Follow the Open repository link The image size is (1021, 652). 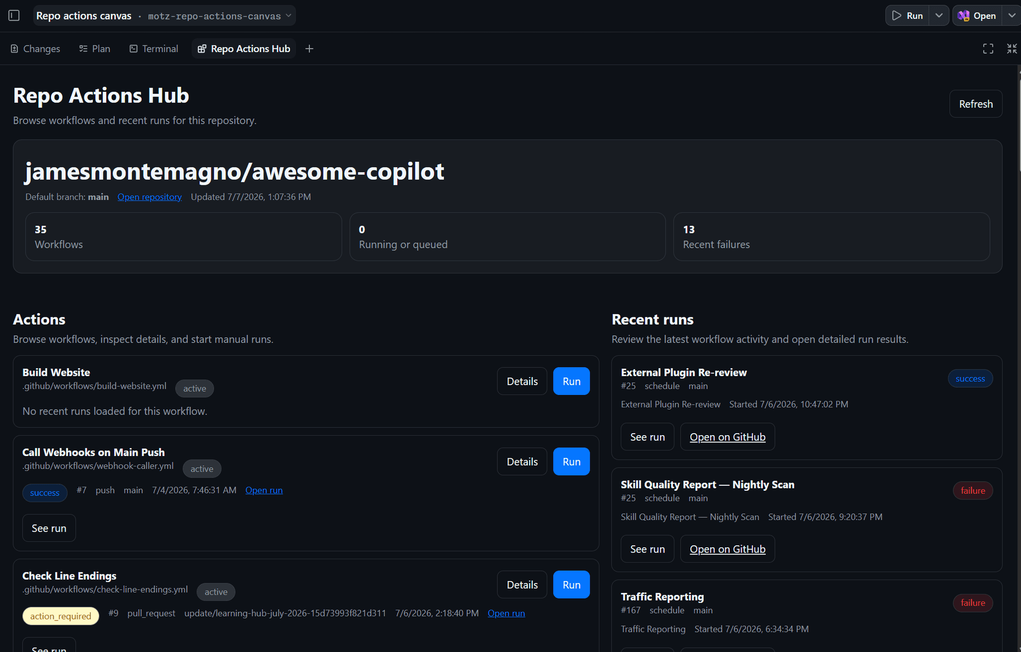pos(150,197)
